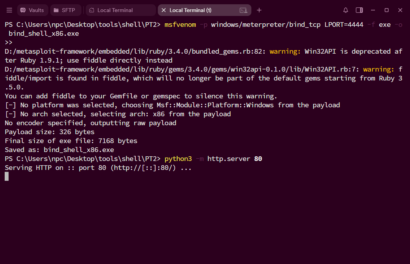The width and height of the screenshot is (410, 264).
Task: Click 'Final size of exe file: 7168 bytes'
Action: pyautogui.click(x=71, y=141)
